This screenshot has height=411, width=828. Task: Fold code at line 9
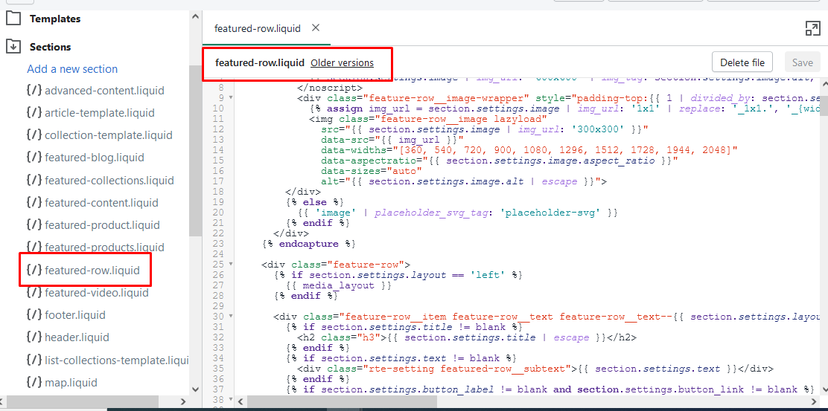[232, 97]
